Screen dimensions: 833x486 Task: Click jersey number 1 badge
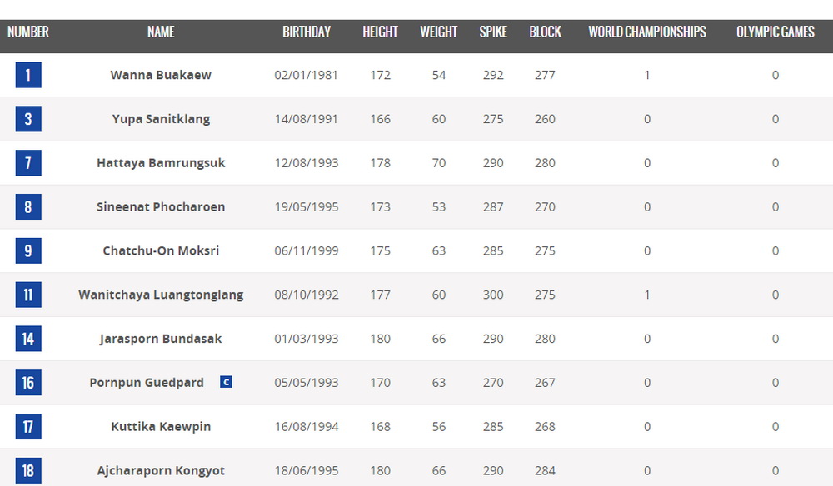coord(28,75)
